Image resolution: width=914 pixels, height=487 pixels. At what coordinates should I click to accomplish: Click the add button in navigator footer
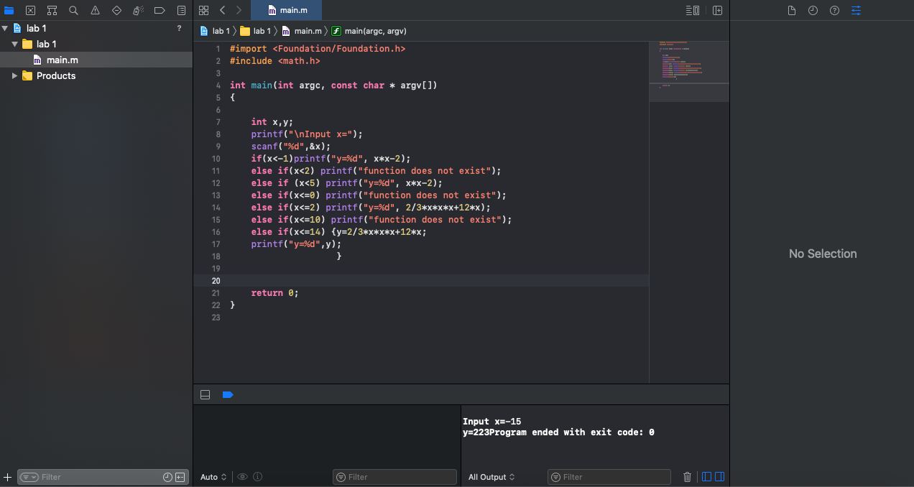(x=7, y=477)
